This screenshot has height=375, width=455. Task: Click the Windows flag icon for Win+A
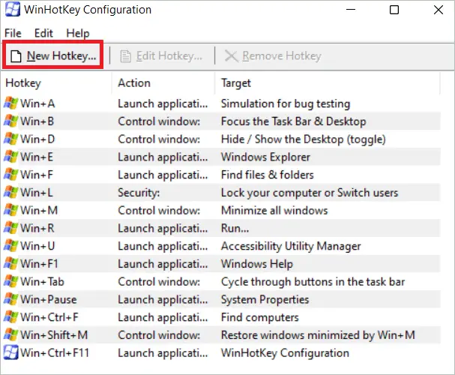(10, 103)
